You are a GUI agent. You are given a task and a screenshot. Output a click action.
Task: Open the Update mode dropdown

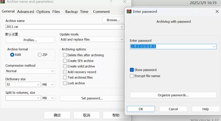point(122,39)
